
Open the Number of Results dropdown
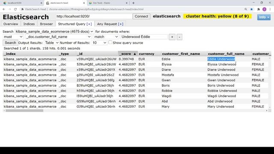coord(99,43)
